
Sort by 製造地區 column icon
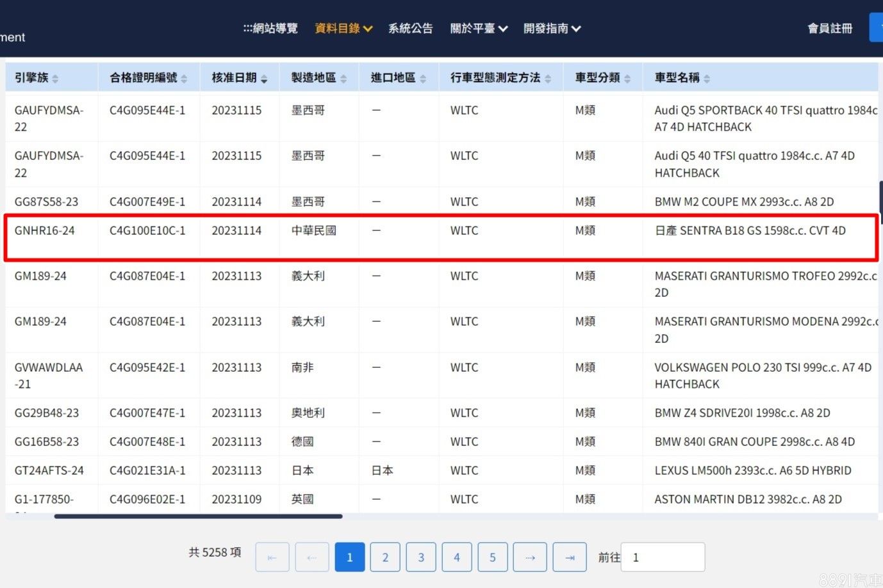click(x=343, y=79)
